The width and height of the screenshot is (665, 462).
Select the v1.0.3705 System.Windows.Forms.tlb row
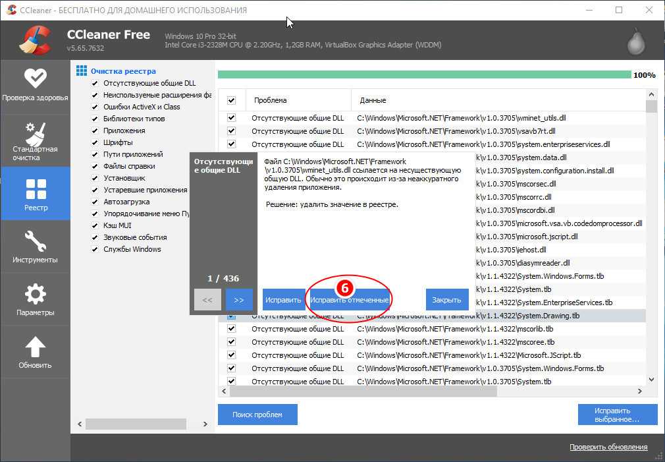(x=432, y=368)
